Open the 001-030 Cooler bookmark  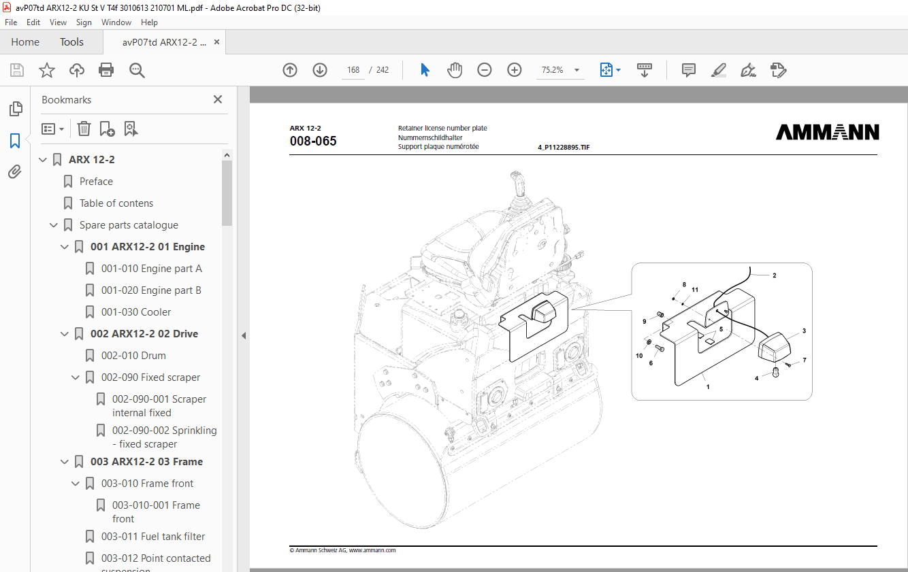click(x=136, y=312)
